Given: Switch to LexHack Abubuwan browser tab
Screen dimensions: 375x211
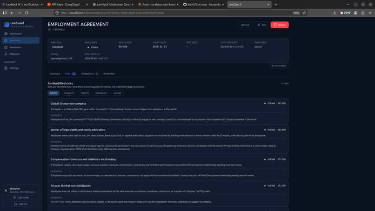Looking at the screenshot, I should 113,4.
